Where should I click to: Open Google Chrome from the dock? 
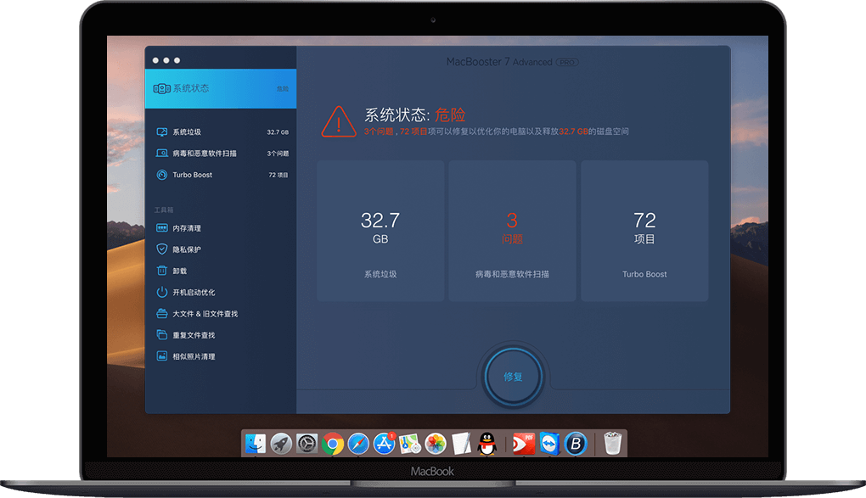coord(333,443)
